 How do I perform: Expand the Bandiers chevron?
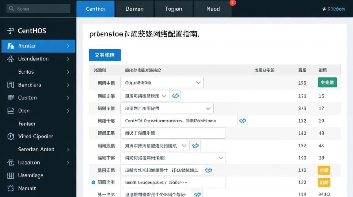pos(68,85)
